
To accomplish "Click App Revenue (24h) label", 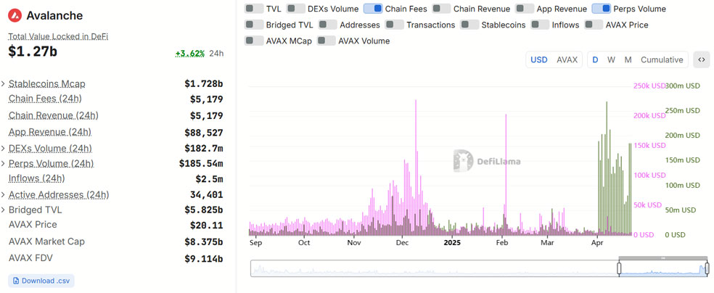I will [x=50, y=133].
